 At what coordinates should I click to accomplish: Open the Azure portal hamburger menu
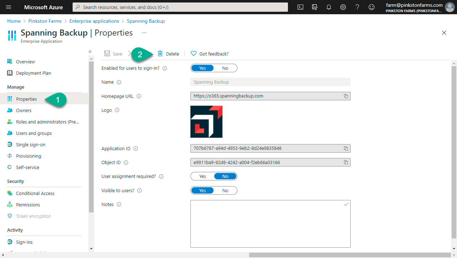(x=9, y=7)
